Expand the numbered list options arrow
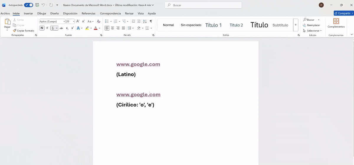 click(119, 22)
